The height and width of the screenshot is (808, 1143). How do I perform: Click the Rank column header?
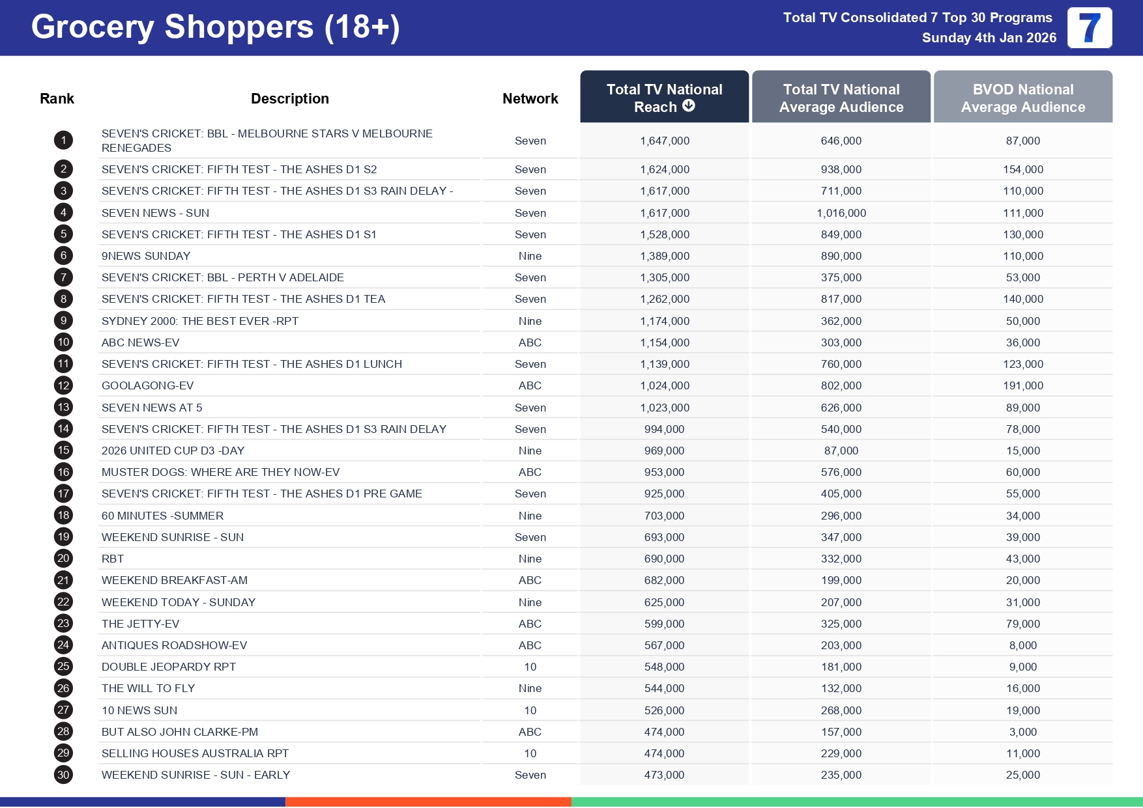pyautogui.click(x=57, y=99)
